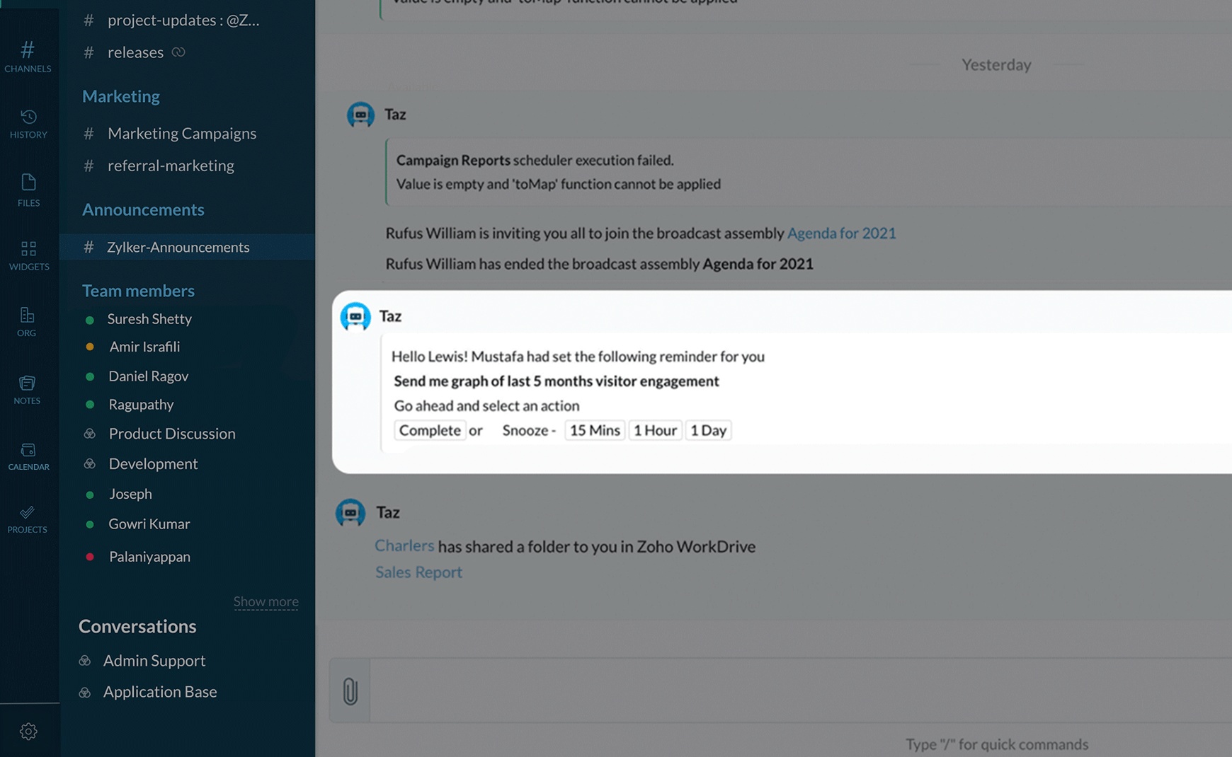Open chat with Daniel Ragov
Screen dimensions: 1232x757
click(x=149, y=376)
